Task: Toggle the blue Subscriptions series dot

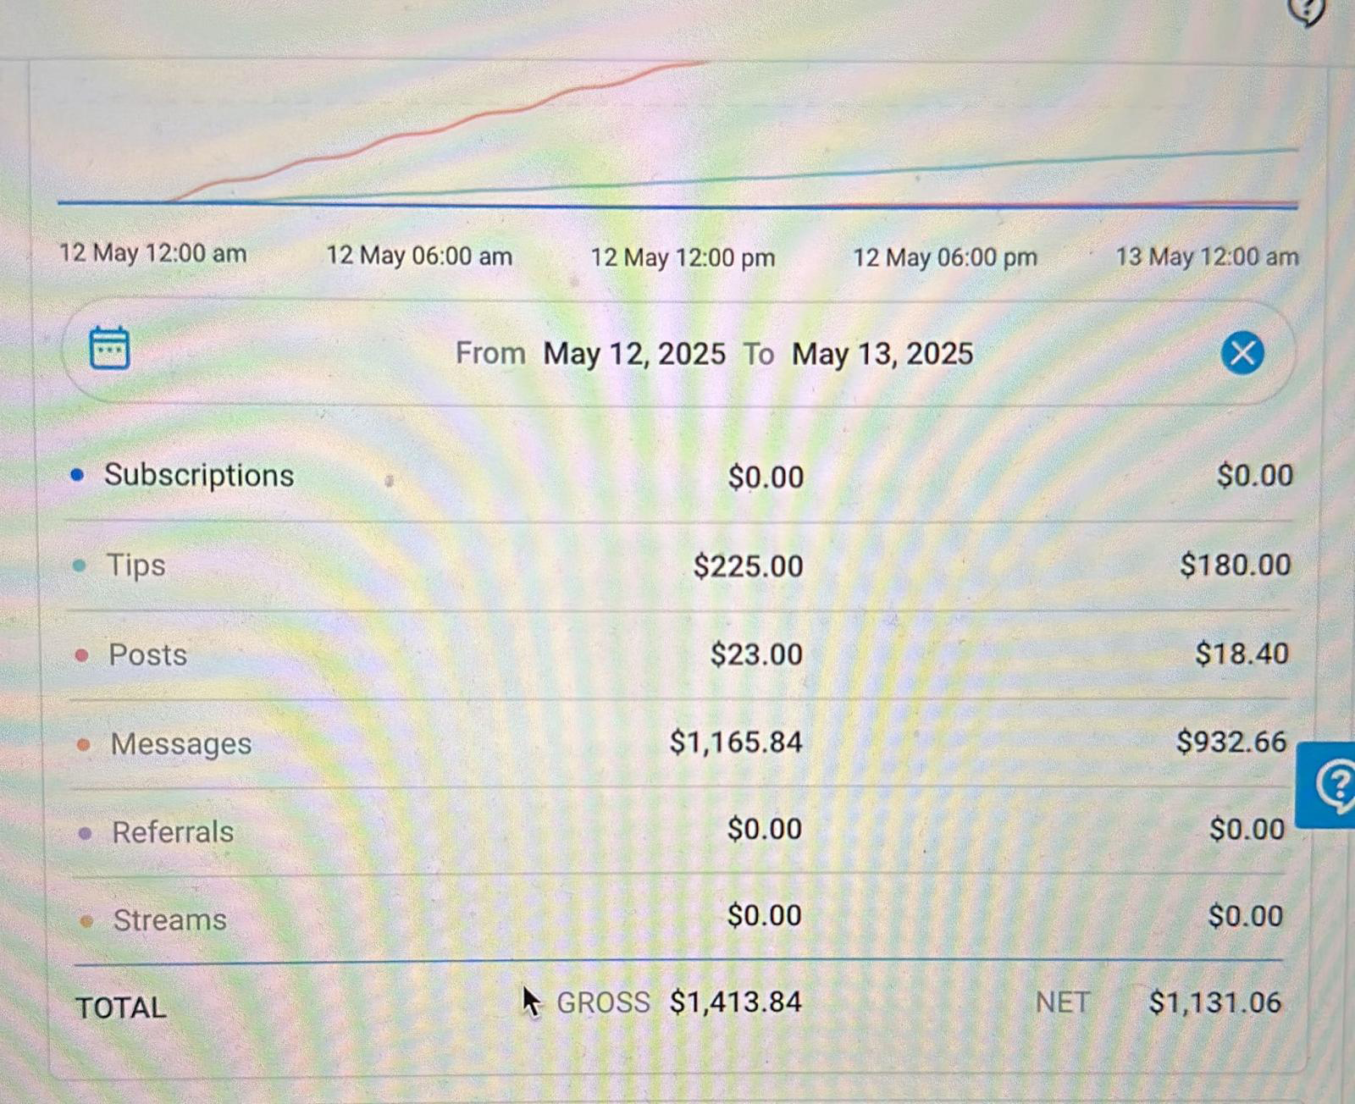Action: (x=78, y=475)
